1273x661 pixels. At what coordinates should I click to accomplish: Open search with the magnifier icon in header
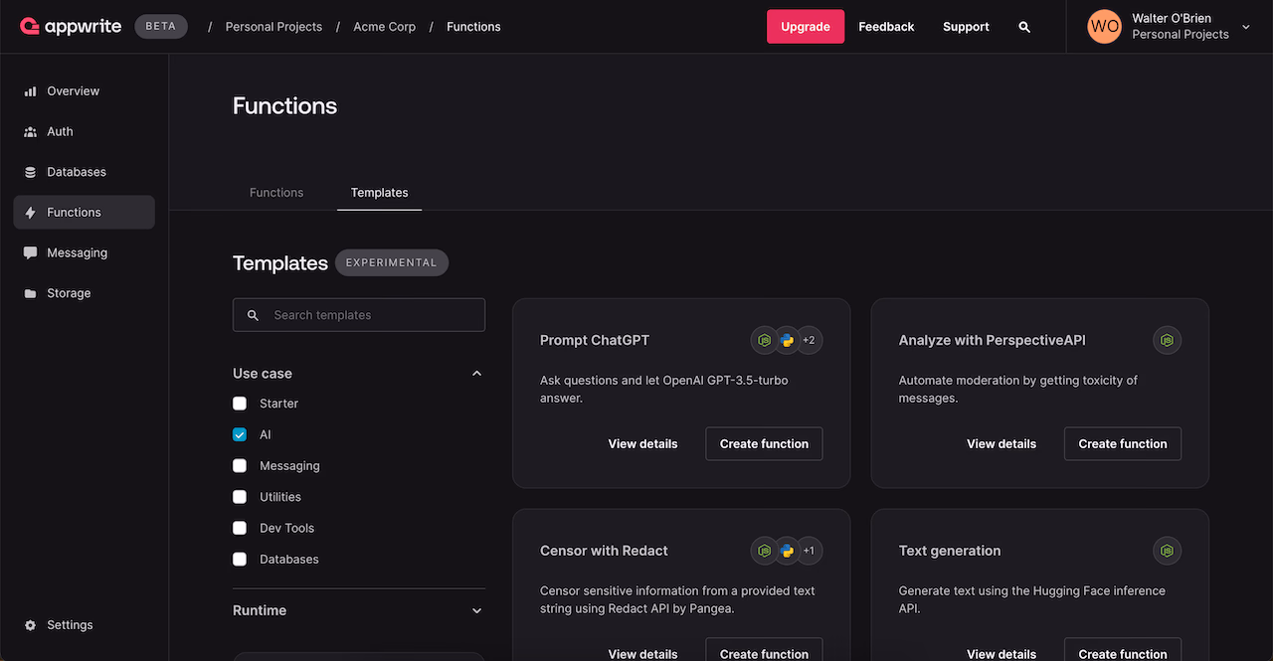(1024, 27)
